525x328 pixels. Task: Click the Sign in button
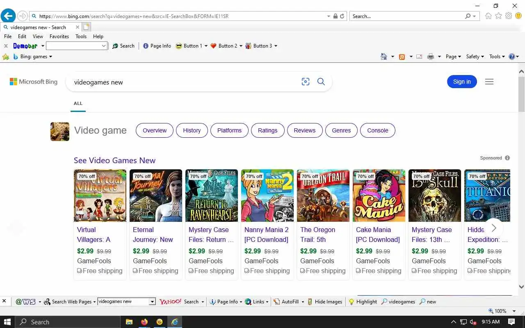[462, 82]
